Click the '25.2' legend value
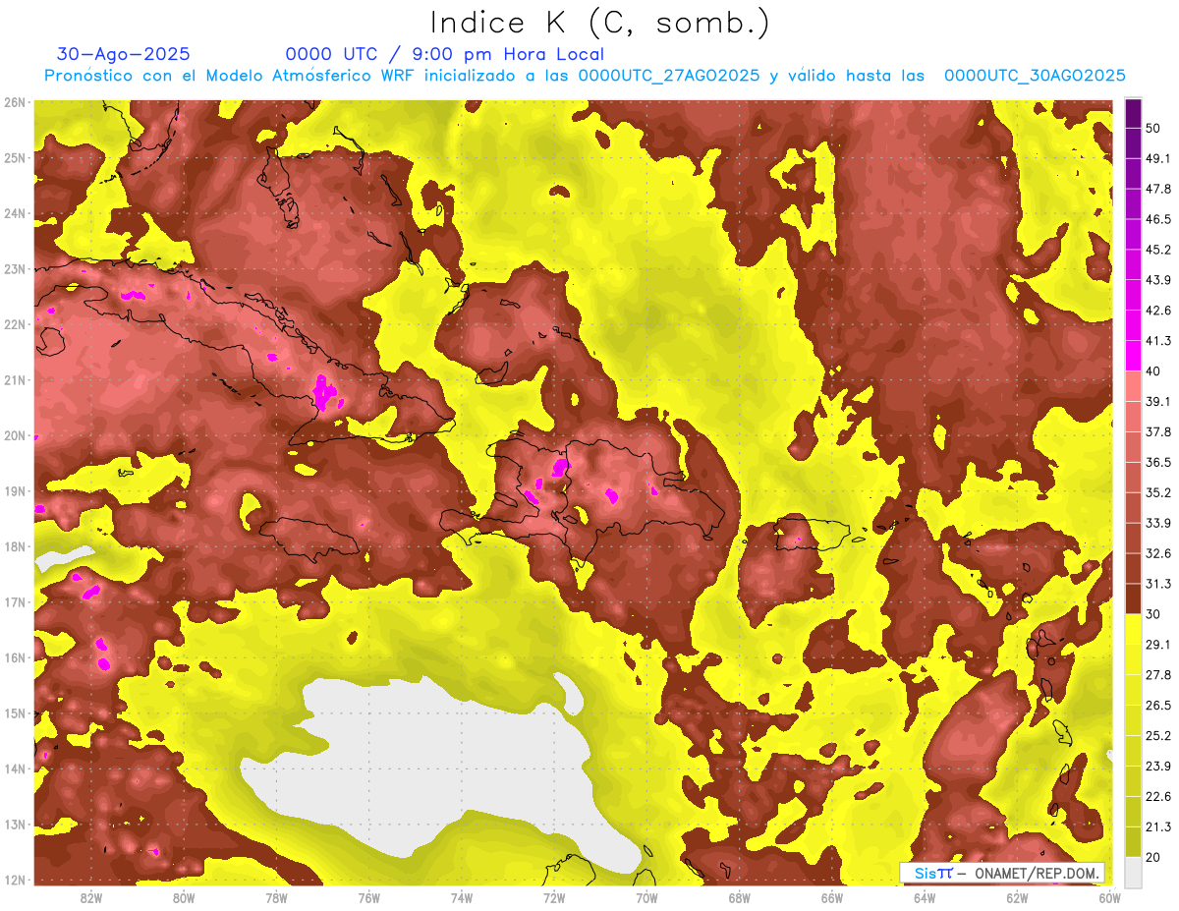This screenshot has height=911, width=1179. tap(1157, 735)
